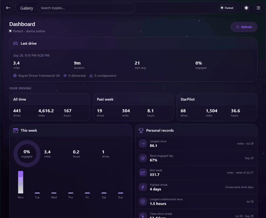266x218 pixels.
Task: Click the '304' miles value in Past week
Action: [x=126, y=111]
